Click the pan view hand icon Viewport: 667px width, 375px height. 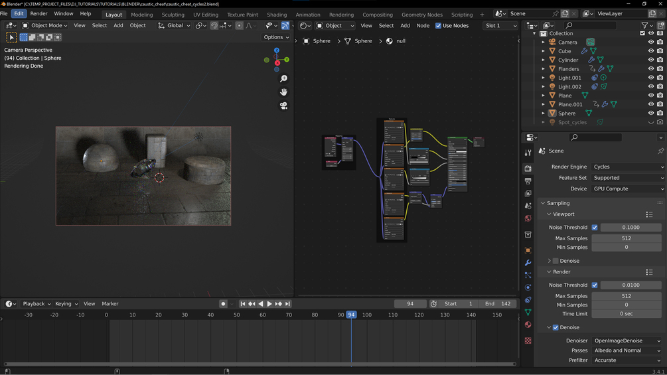[283, 92]
